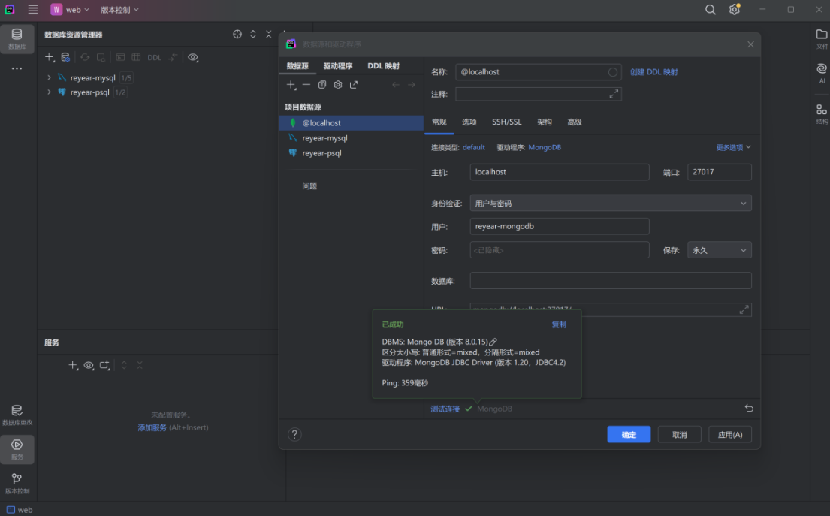Switch to the Data Sources tab
Screen dimensions: 830x516
coord(297,66)
